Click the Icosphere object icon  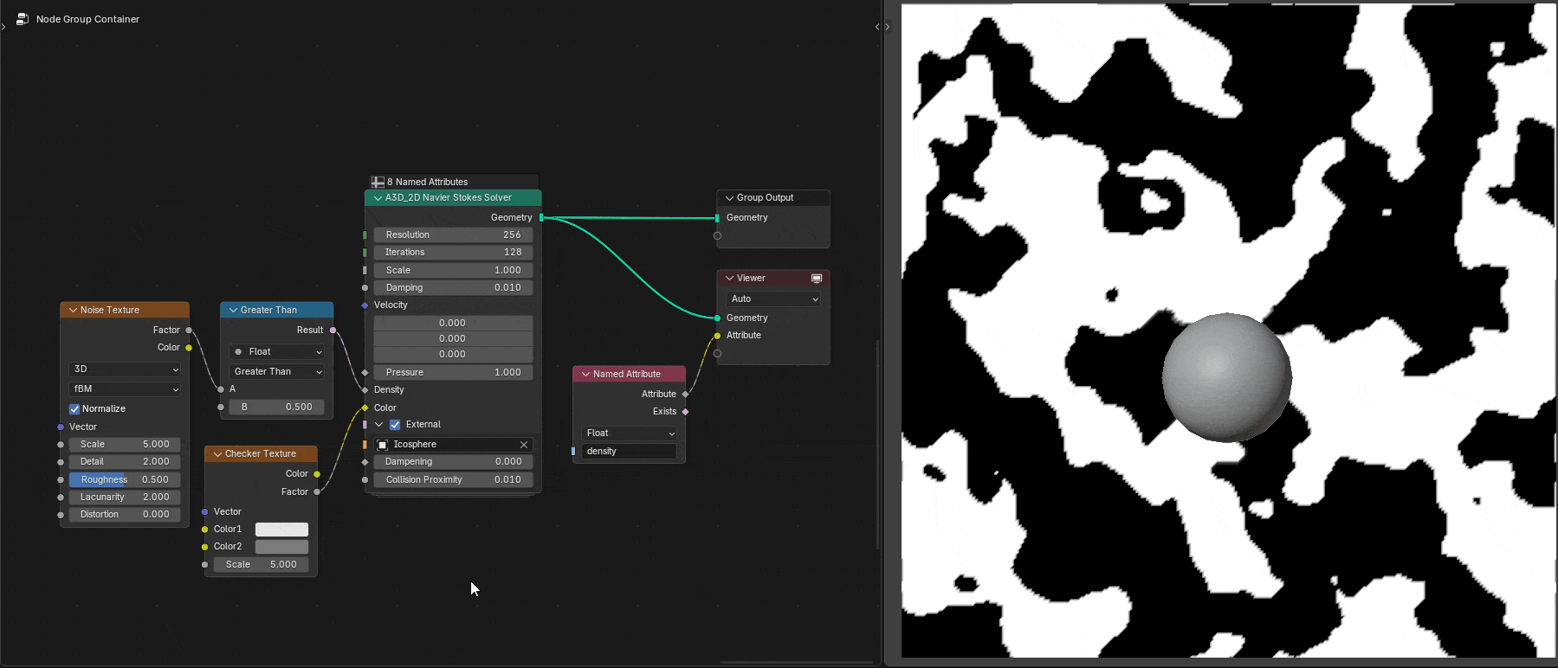pyautogui.click(x=383, y=445)
